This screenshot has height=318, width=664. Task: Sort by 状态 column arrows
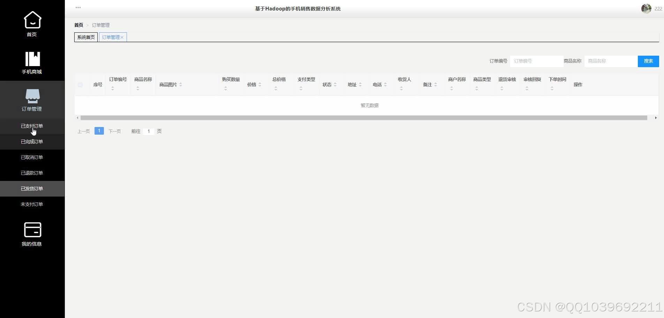coord(335,85)
